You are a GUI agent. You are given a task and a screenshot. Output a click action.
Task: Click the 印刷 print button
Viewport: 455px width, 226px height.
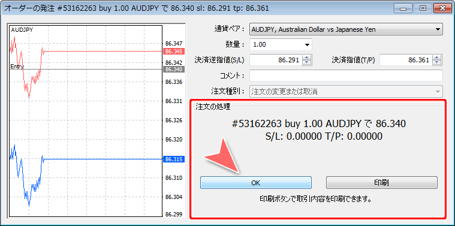[382, 183]
